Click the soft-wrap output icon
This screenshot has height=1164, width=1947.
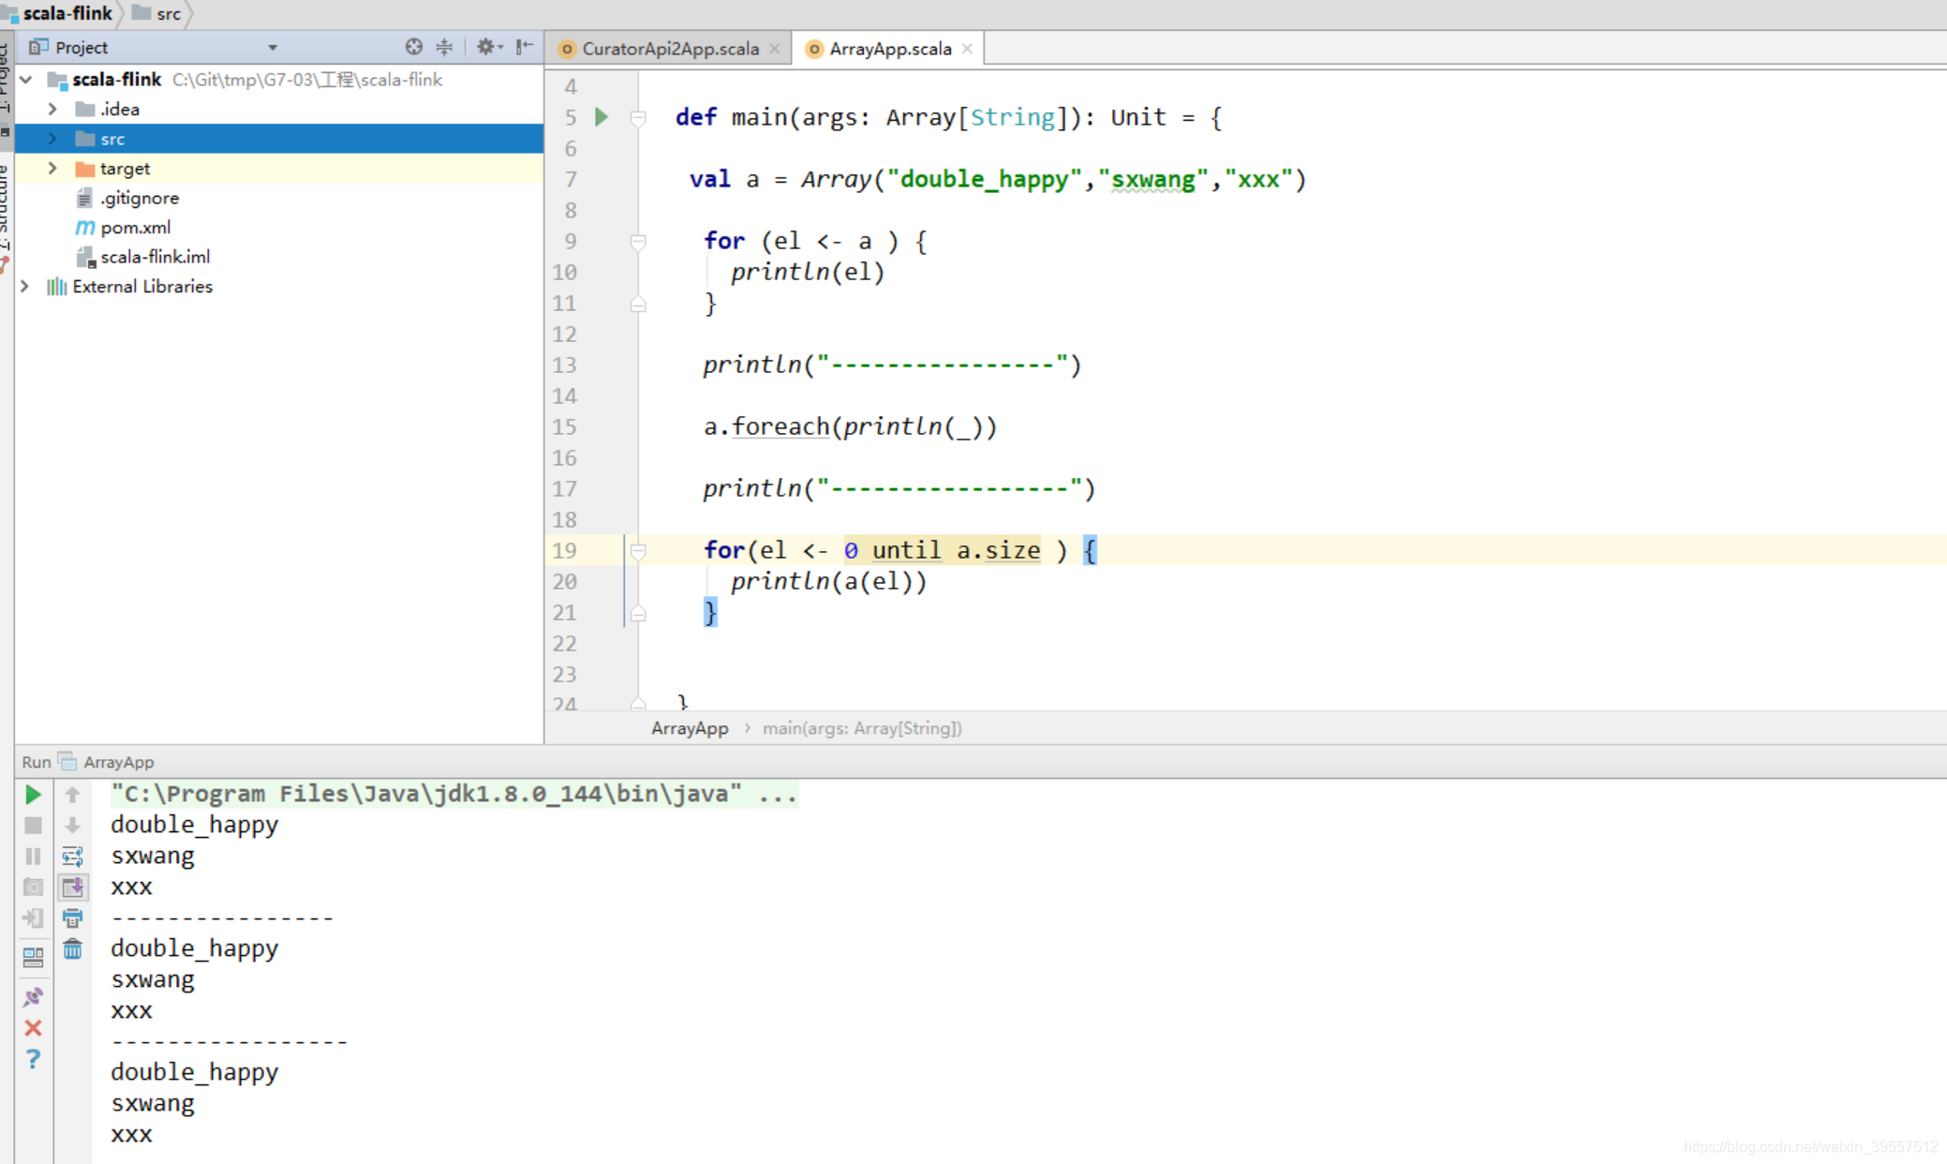(72, 857)
